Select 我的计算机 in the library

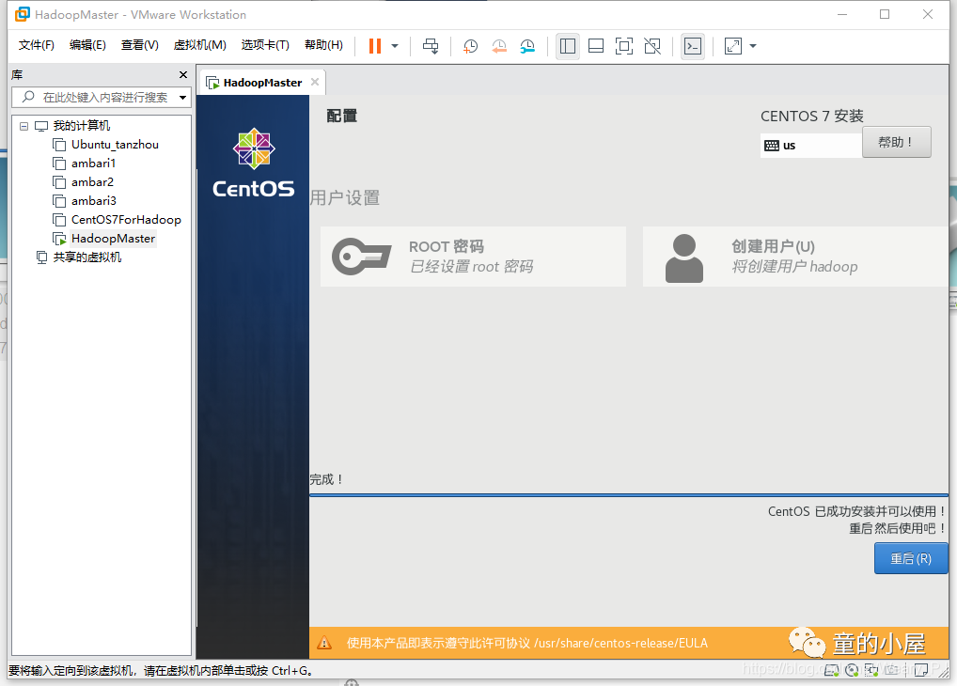[81, 126]
